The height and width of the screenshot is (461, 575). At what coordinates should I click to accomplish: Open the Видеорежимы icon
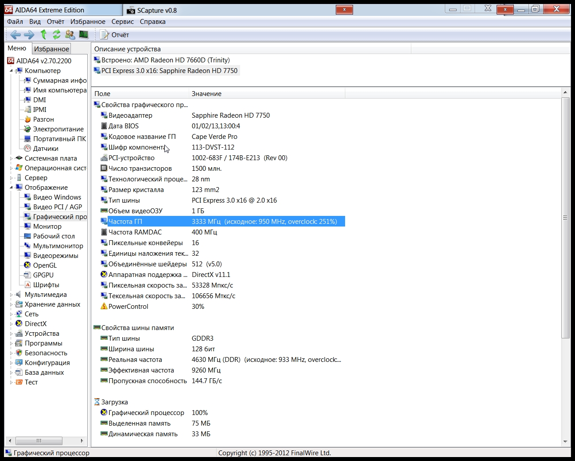point(27,255)
